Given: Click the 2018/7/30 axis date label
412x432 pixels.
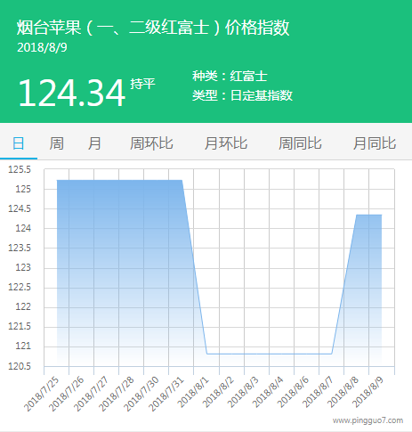Looking at the screenshot, I should coord(141,395).
